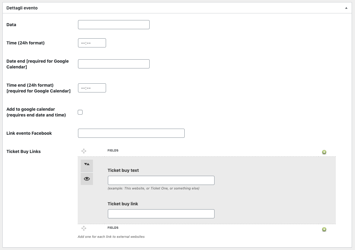Click the move handle icon below the ticket row
355x250 pixels.
[x=84, y=228]
